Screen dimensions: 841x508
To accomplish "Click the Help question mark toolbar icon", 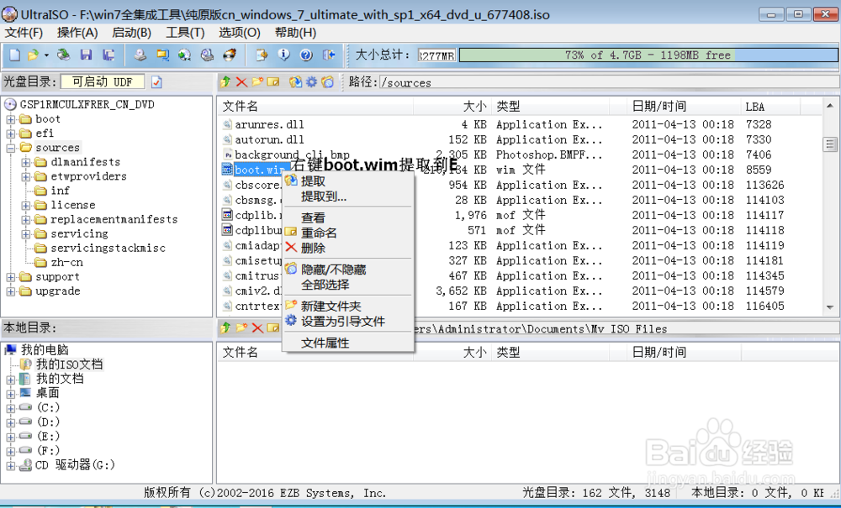I will [306, 55].
